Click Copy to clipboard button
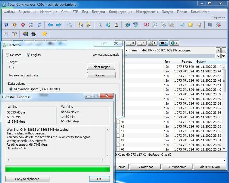This screenshot has height=183, width=229. (27, 179)
